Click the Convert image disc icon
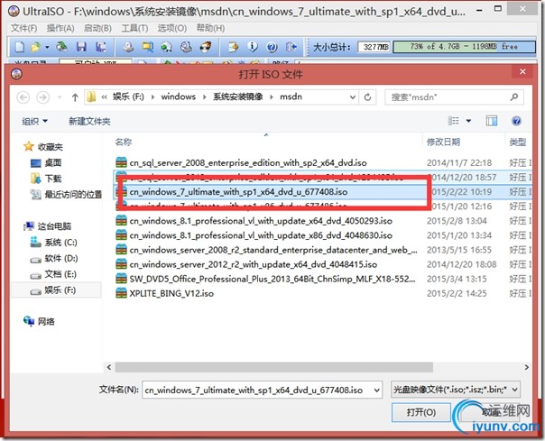The width and height of the screenshot is (545, 441). coord(167,47)
